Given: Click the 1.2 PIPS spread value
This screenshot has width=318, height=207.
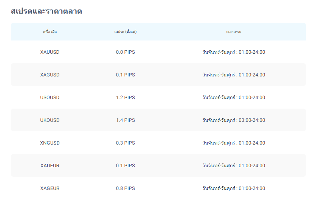Looking at the screenshot, I should (x=126, y=98).
